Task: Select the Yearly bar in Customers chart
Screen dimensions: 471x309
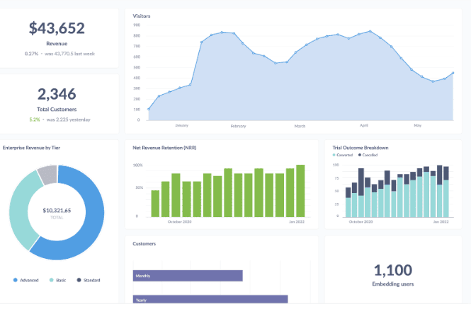Action: coord(210,299)
